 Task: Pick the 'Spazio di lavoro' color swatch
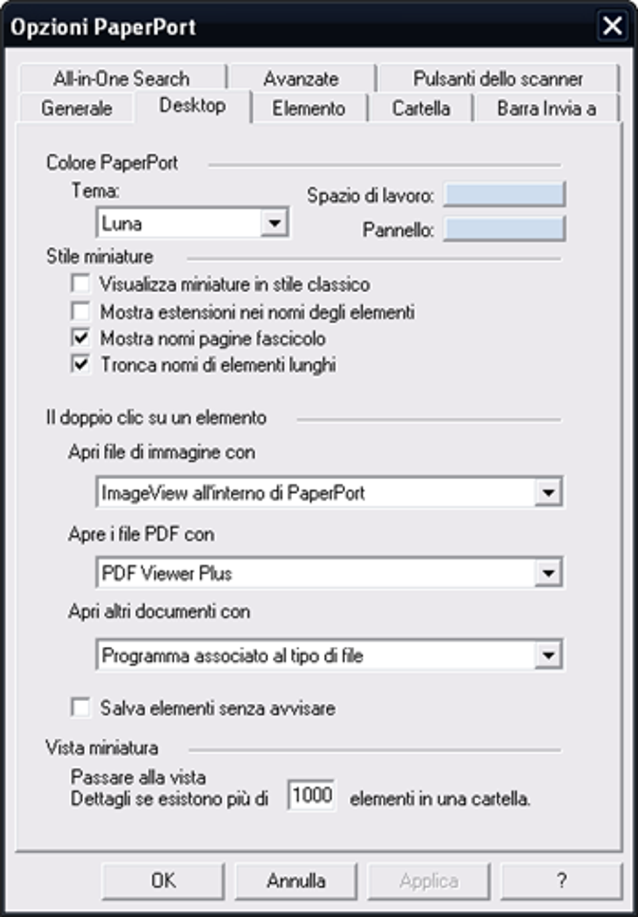point(504,195)
